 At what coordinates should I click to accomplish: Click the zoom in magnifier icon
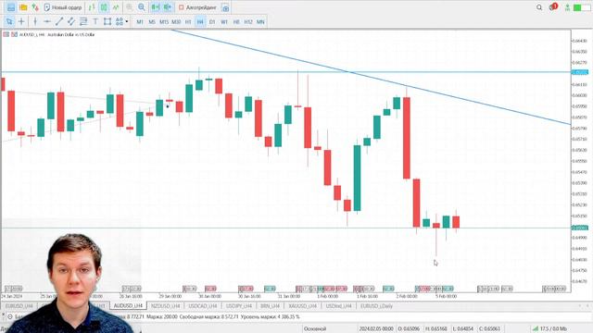coord(130,7)
